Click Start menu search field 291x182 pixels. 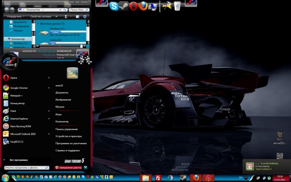coord(26,168)
